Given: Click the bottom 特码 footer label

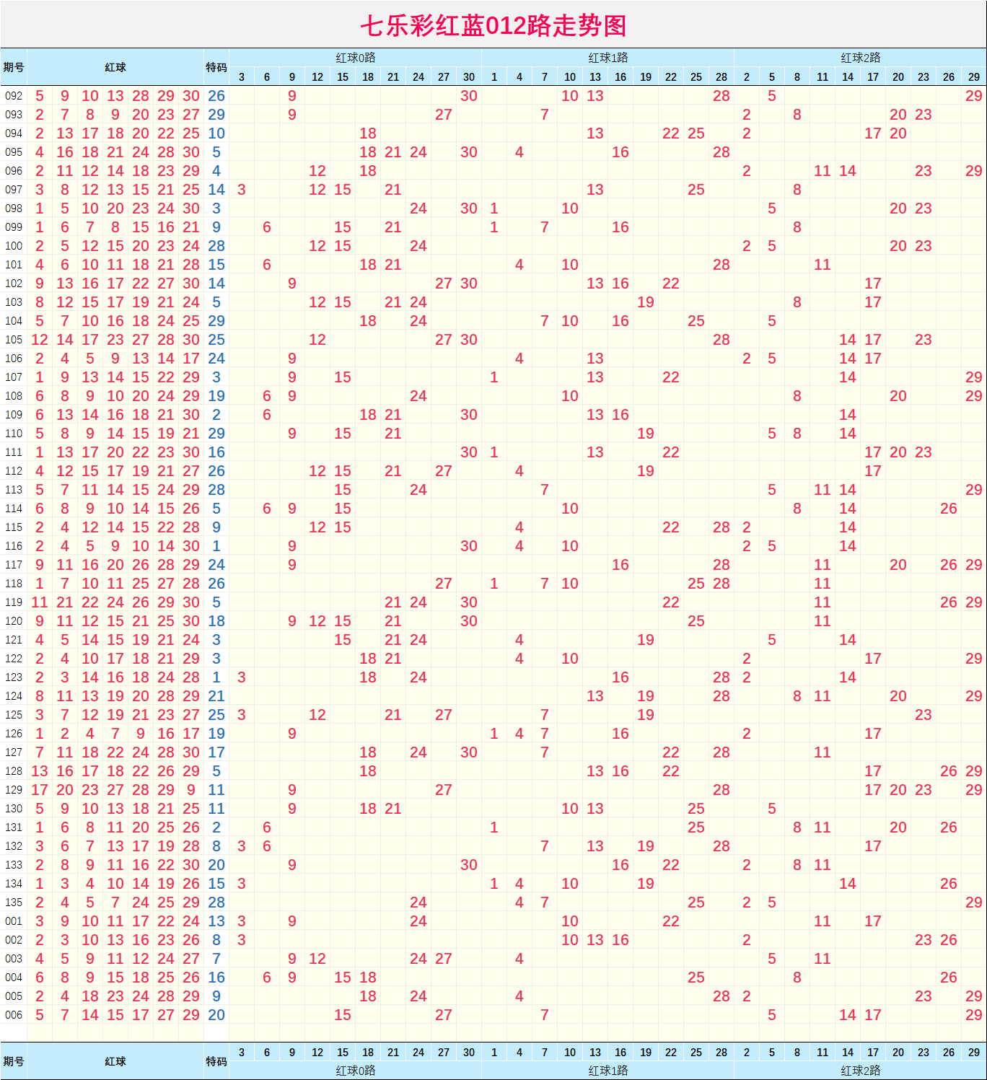Looking at the screenshot, I should click(216, 1061).
